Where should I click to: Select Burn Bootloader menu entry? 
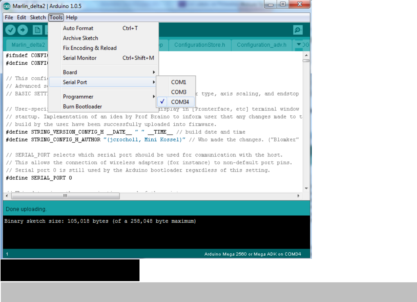coord(104,106)
